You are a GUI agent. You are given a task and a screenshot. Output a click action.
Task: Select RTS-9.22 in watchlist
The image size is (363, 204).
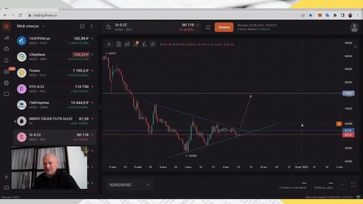tap(54, 89)
